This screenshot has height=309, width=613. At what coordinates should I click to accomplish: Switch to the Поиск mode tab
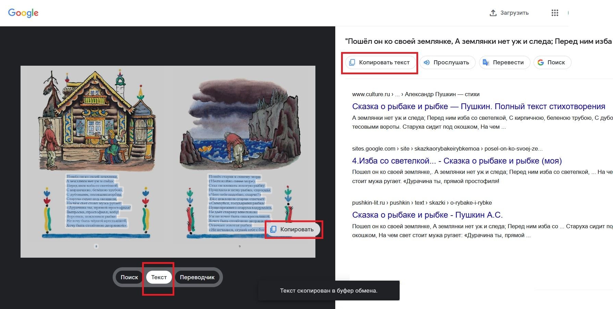coord(129,277)
